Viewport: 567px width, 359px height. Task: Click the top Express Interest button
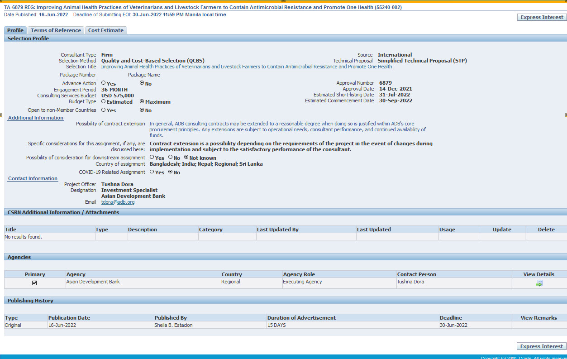click(x=542, y=17)
